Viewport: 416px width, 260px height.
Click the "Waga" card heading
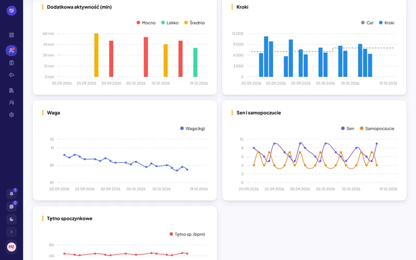click(x=54, y=113)
